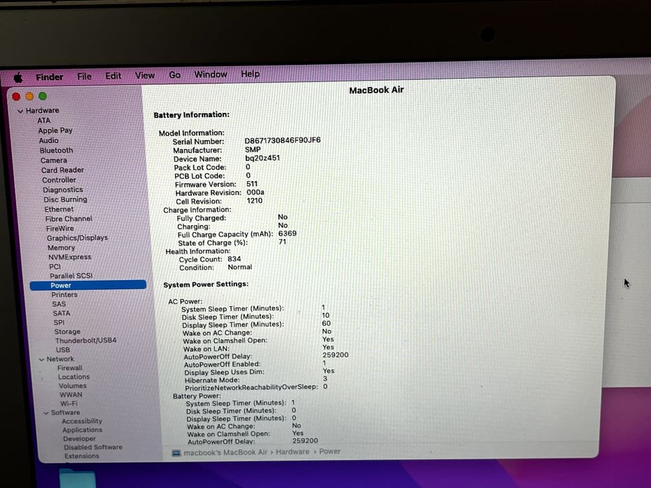651x488 pixels.
Task: Select SATA in the sidebar
Action: click(x=61, y=313)
